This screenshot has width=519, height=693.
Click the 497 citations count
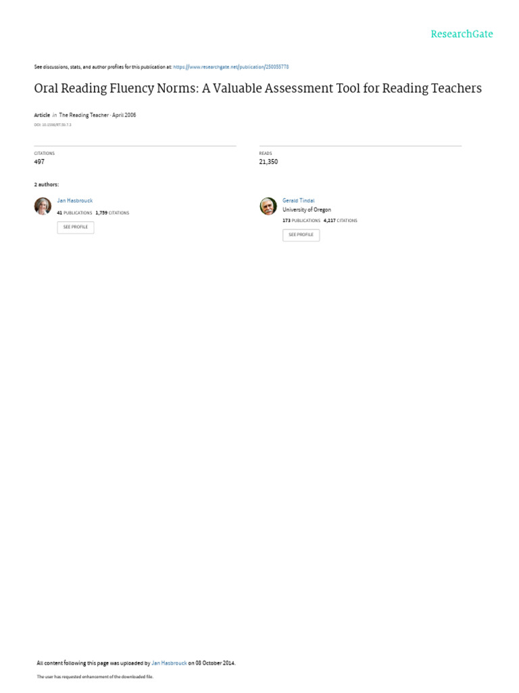[x=39, y=162]
